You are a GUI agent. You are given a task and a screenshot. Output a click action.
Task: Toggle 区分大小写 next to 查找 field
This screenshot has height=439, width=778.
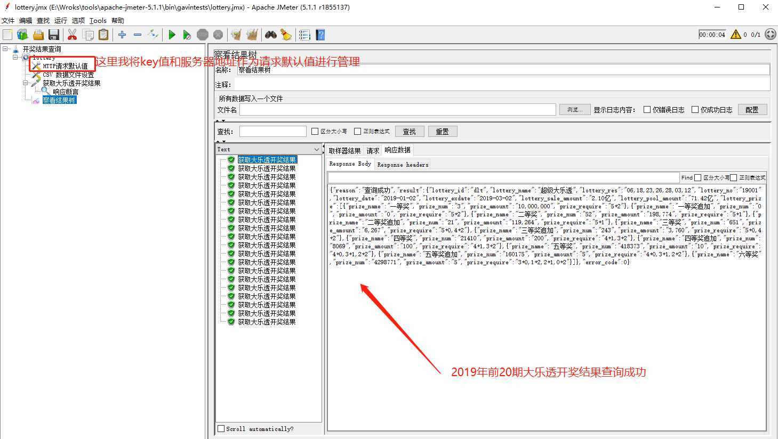coord(315,132)
